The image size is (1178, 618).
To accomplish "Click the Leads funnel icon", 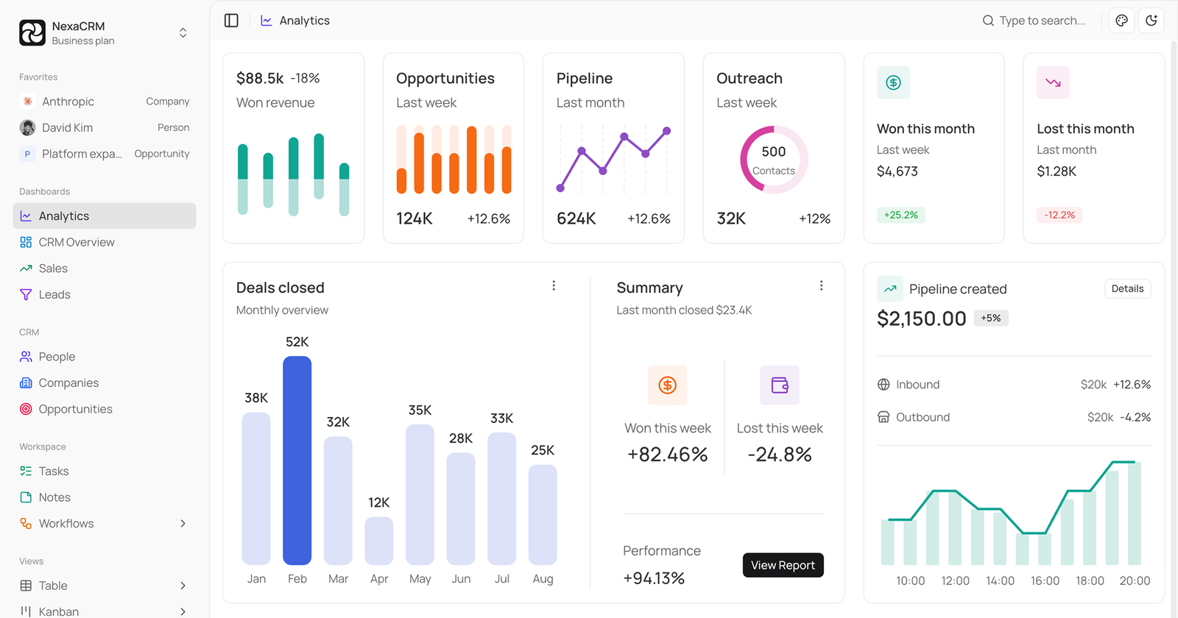I will (x=26, y=294).
